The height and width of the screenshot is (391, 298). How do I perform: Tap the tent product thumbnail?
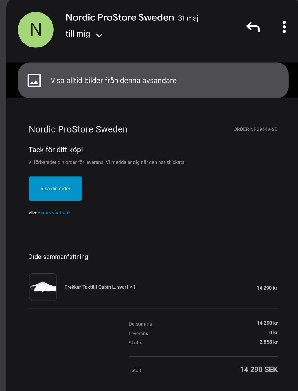click(x=43, y=287)
